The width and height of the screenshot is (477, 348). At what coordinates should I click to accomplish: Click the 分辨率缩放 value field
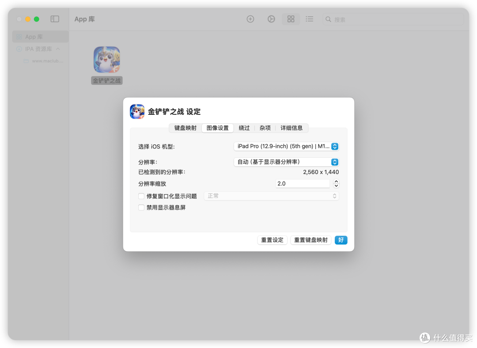[303, 183]
